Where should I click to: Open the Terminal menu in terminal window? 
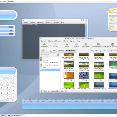pyautogui.click(x=49, y=23)
